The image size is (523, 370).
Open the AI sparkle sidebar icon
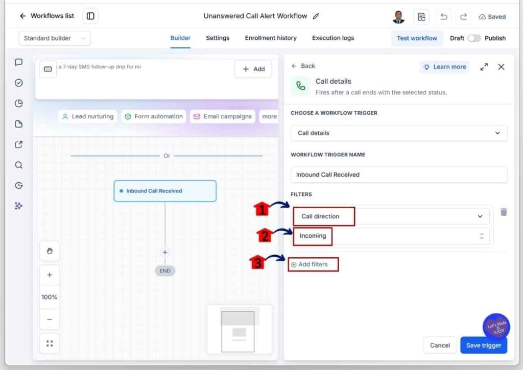click(x=19, y=206)
